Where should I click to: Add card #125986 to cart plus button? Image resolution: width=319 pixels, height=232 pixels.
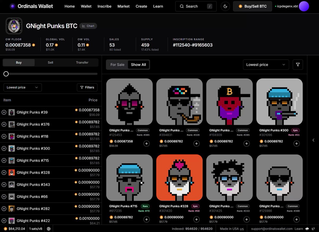pos(297,219)
